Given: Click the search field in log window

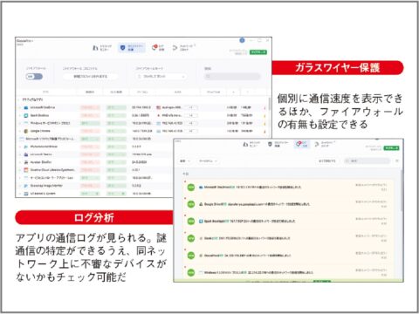Looking at the screenshot, I should tap(367, 160).
